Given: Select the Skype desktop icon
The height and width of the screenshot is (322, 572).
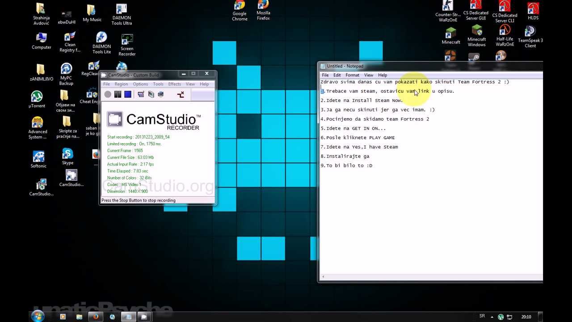Looking at the screenshot, I should [67, 157].
